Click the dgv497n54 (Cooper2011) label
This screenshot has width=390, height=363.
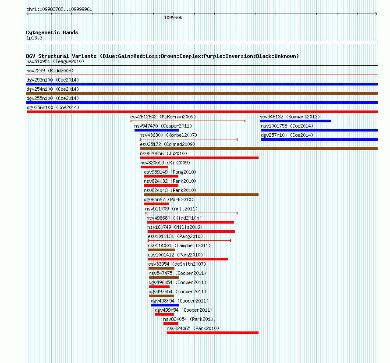[177, 292]
